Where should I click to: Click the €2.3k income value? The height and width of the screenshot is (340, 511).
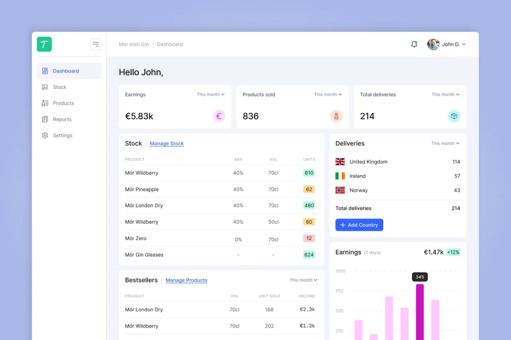(307, 309)
